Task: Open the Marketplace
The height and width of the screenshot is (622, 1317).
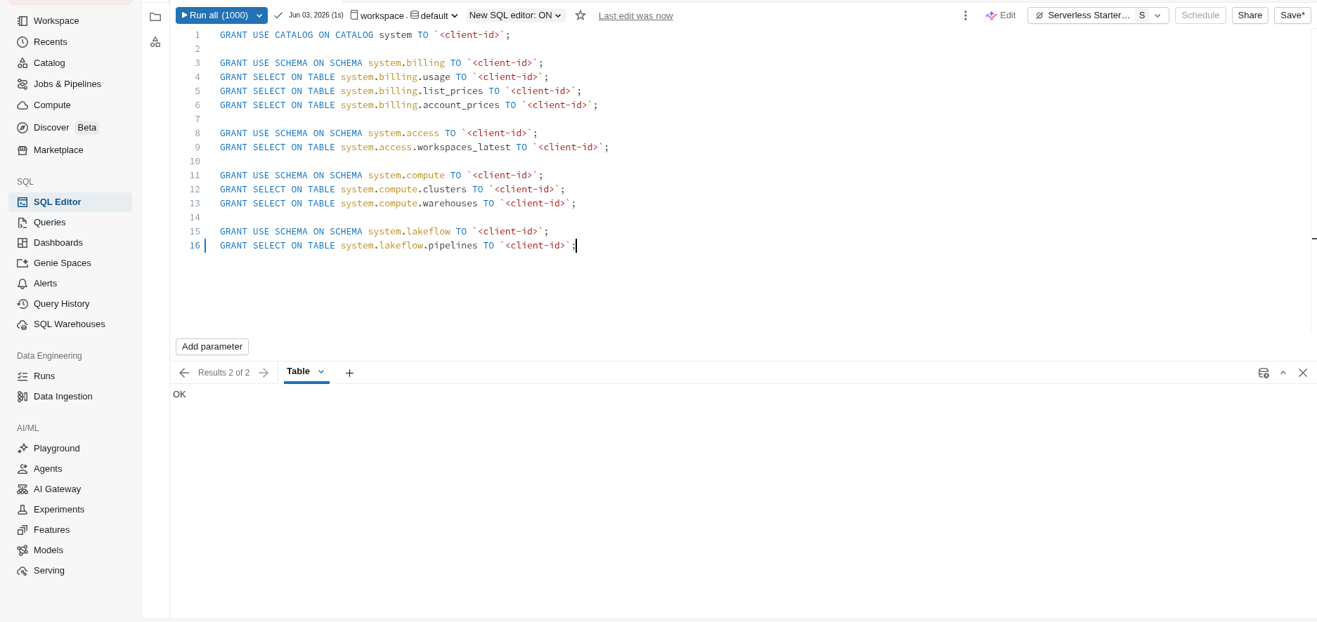Action: pos(70,150)
